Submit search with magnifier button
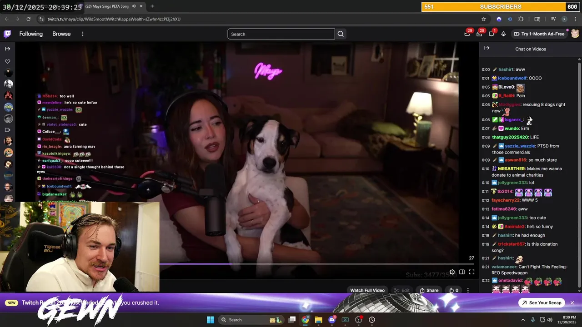The width and height of the screenshot is (582, 327). point(341,34)
